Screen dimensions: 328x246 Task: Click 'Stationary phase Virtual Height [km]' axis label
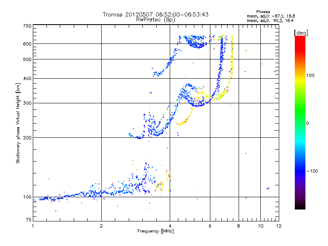point(18,123)
